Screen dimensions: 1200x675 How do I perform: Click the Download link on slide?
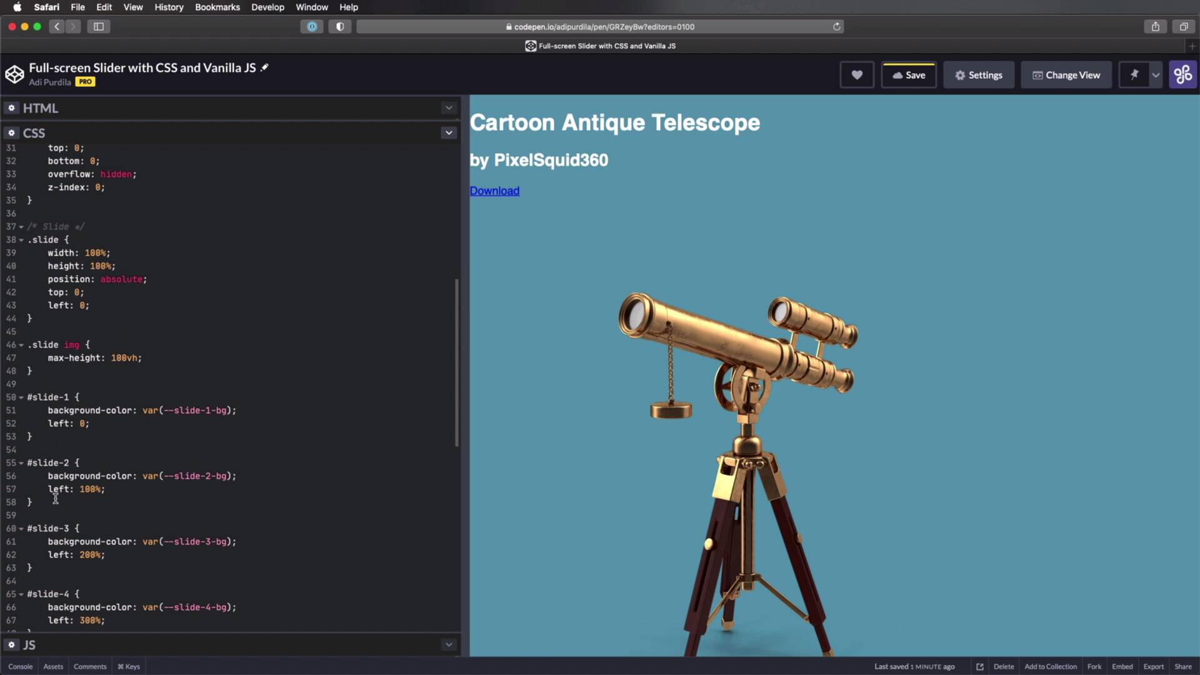tap(494, 191)
